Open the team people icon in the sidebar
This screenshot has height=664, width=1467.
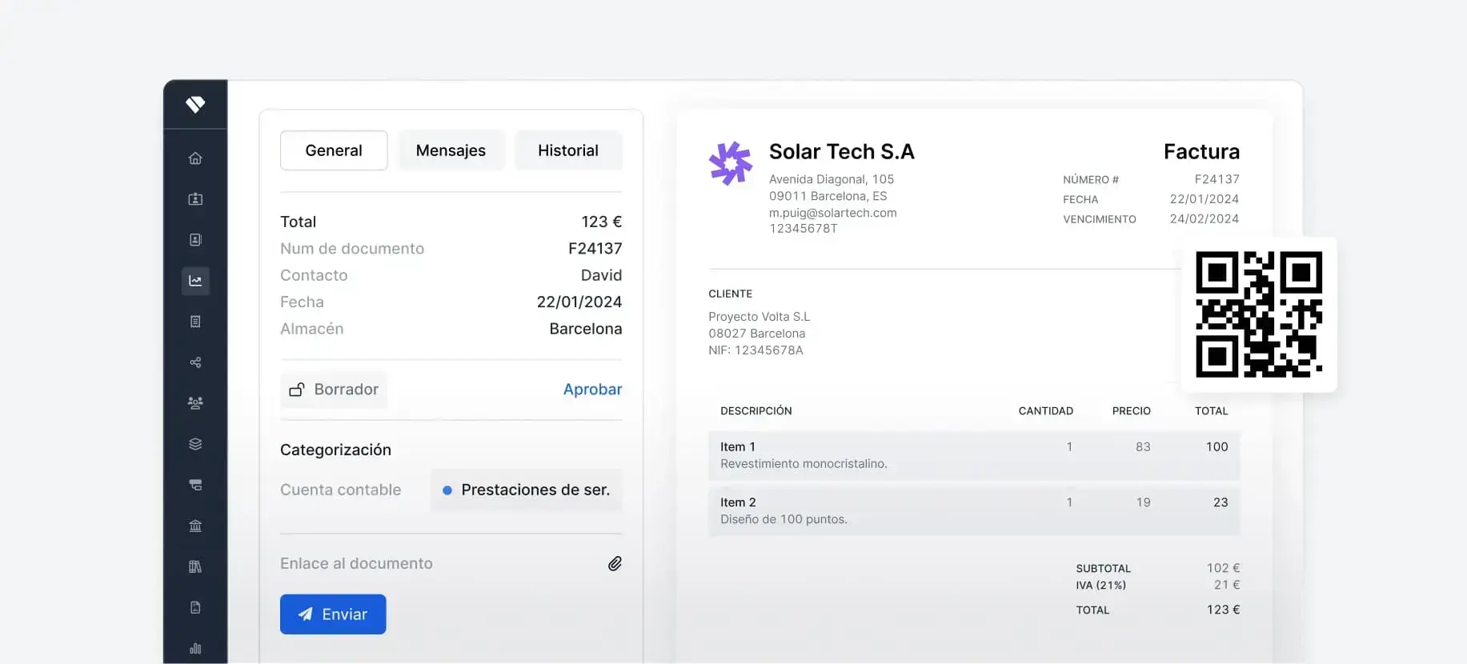point(195,403)
